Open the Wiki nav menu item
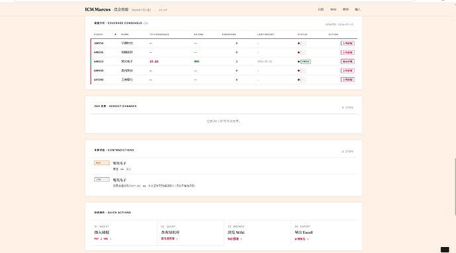The width and height of the screenshot is (456, 253). tap(334, 9)
